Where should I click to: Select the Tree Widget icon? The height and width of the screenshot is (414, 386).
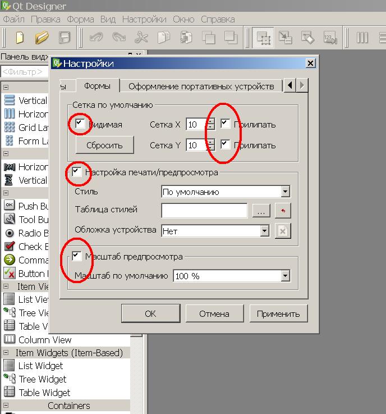[x=10, y=379]
